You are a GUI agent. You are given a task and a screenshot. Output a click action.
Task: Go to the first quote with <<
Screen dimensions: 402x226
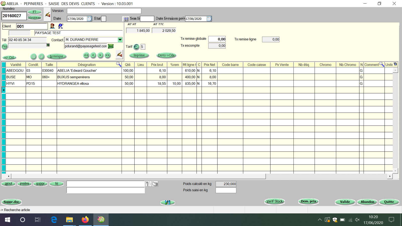(x=86, y=55)
